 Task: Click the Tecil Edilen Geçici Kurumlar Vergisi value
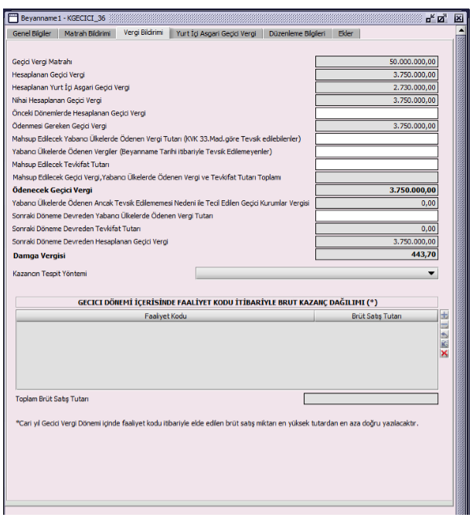pos(376,203)
